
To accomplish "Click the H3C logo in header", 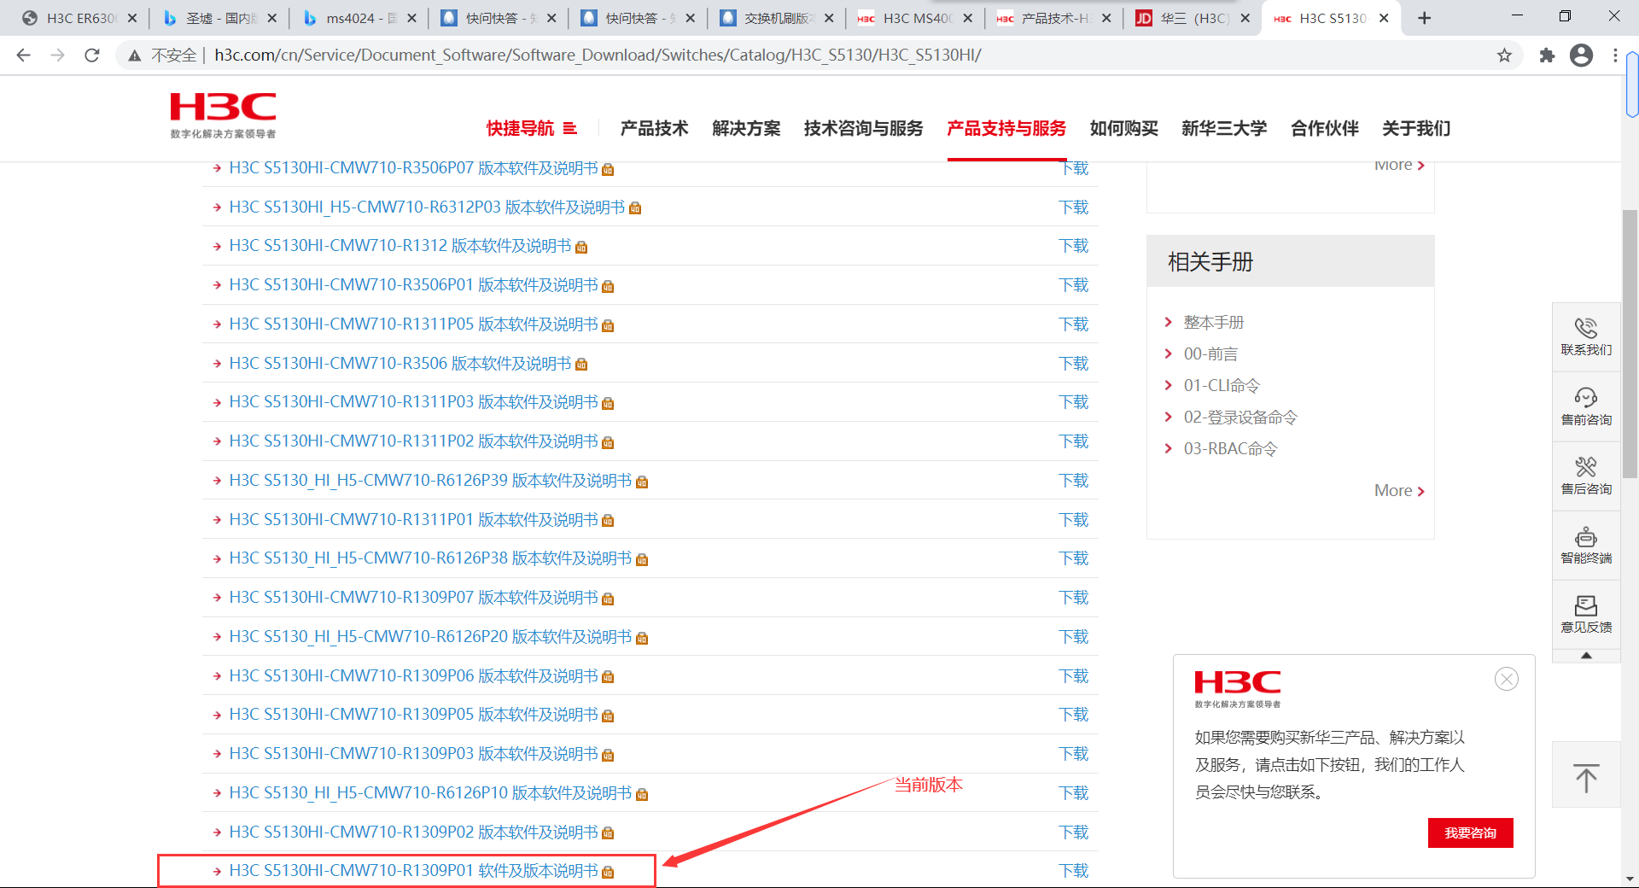I will point(223,115).
